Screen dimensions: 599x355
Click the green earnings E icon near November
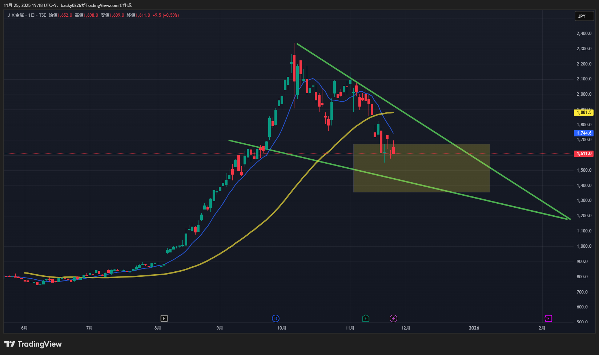366,319
